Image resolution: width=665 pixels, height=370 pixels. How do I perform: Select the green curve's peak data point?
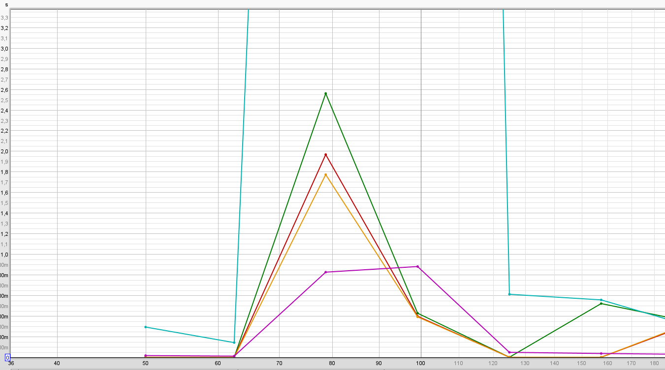pos(325,93)
